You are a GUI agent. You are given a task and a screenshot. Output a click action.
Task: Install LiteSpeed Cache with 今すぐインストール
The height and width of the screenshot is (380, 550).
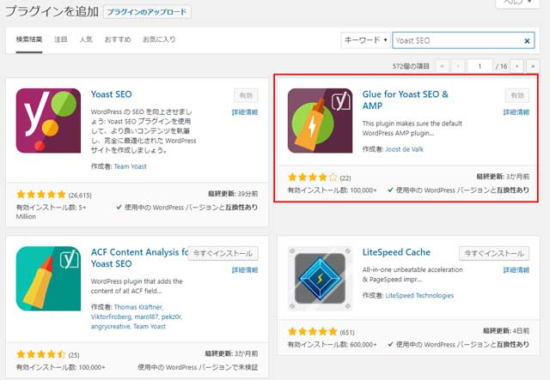(x=494, y=254)
